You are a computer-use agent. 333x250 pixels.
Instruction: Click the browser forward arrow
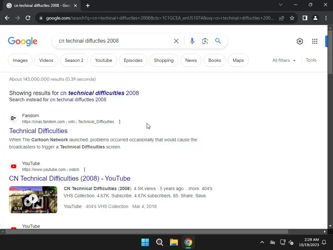point(18,18)
